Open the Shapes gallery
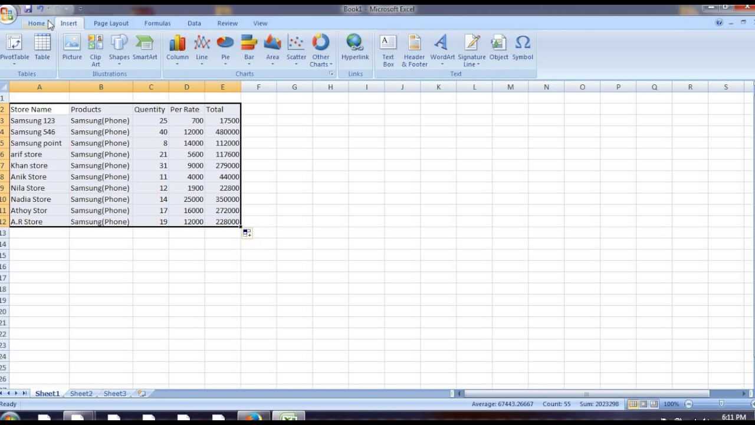 (119, 50)
